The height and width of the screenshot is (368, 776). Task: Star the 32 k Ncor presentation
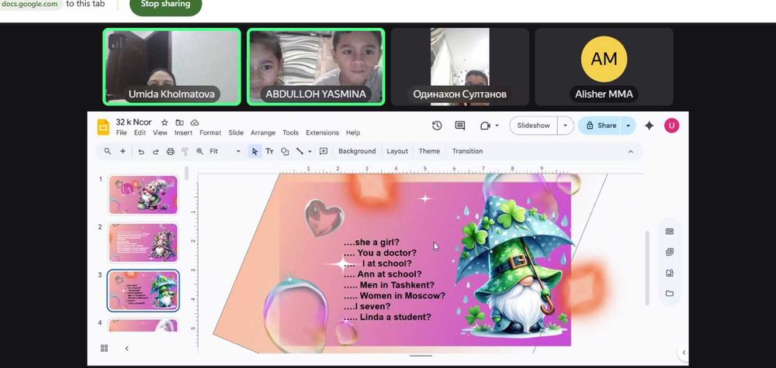coord(165,122)
